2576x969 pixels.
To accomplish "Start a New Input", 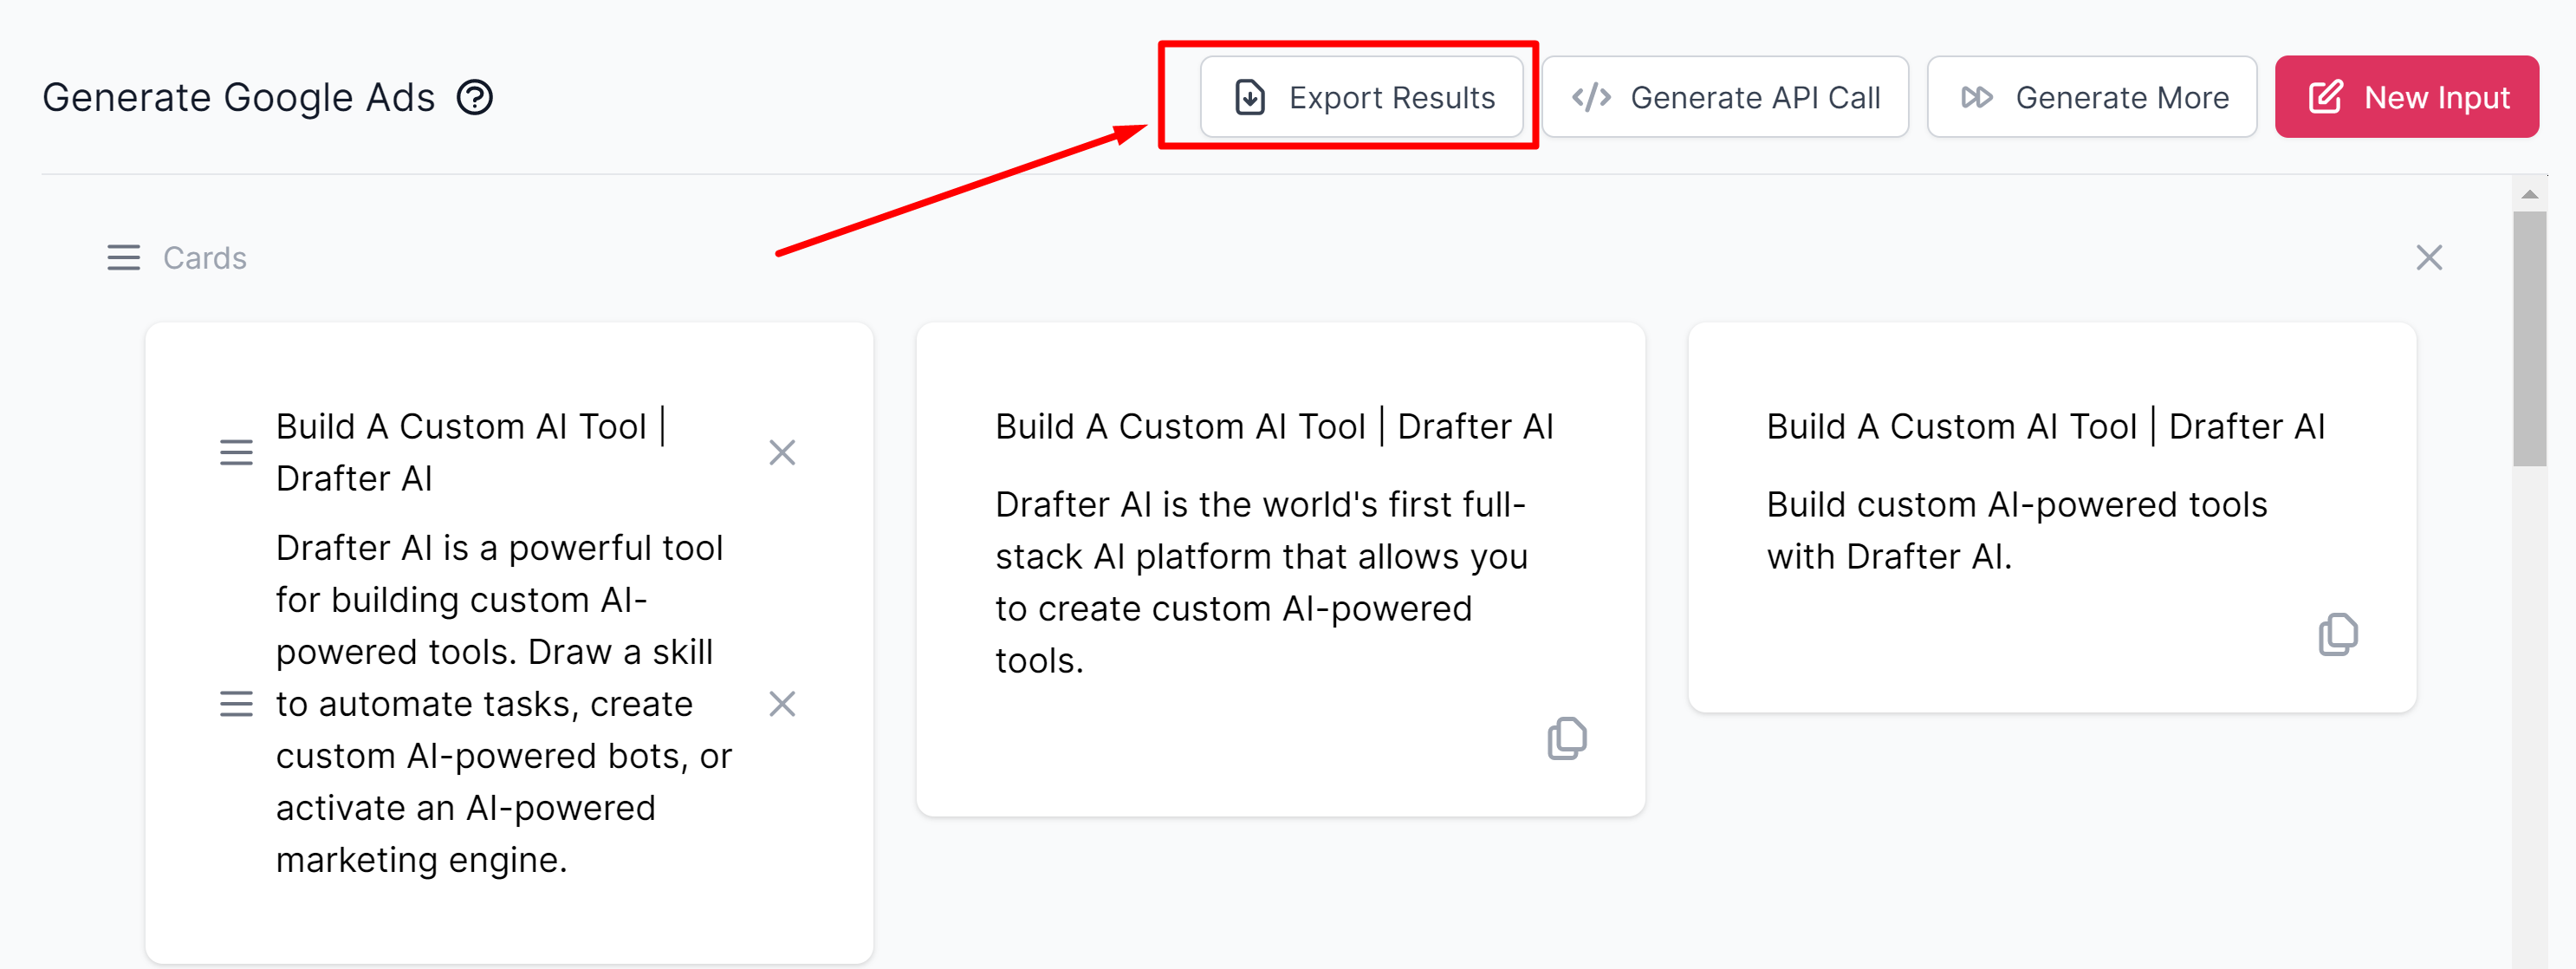I will [2406, 97].
